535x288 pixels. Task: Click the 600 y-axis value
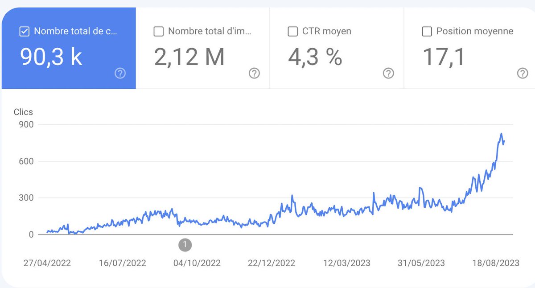(x=26, y=161)
